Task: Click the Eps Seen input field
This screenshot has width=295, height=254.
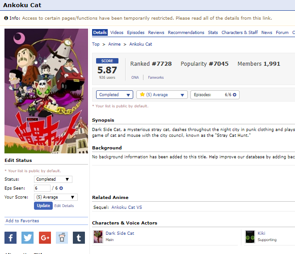Action: coord(42,188)
